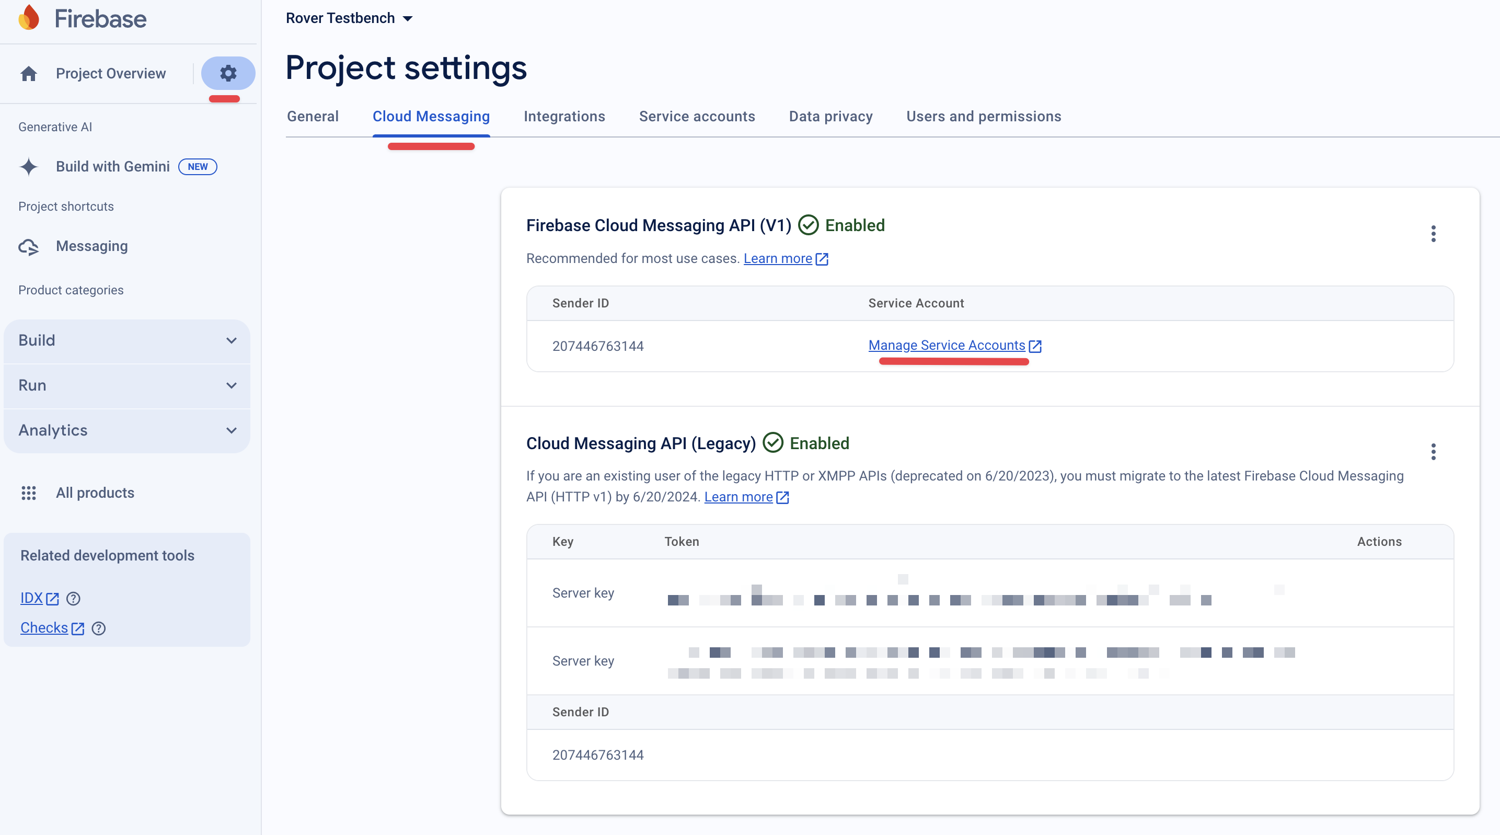1500x835 pixels.
Task: Switch to the General settings tab
Action: point(314,115)
